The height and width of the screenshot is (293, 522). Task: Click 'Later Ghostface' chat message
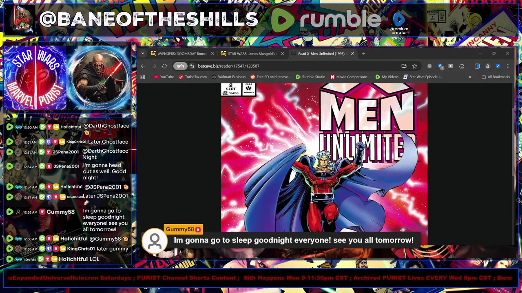click(x=108, y=142)
